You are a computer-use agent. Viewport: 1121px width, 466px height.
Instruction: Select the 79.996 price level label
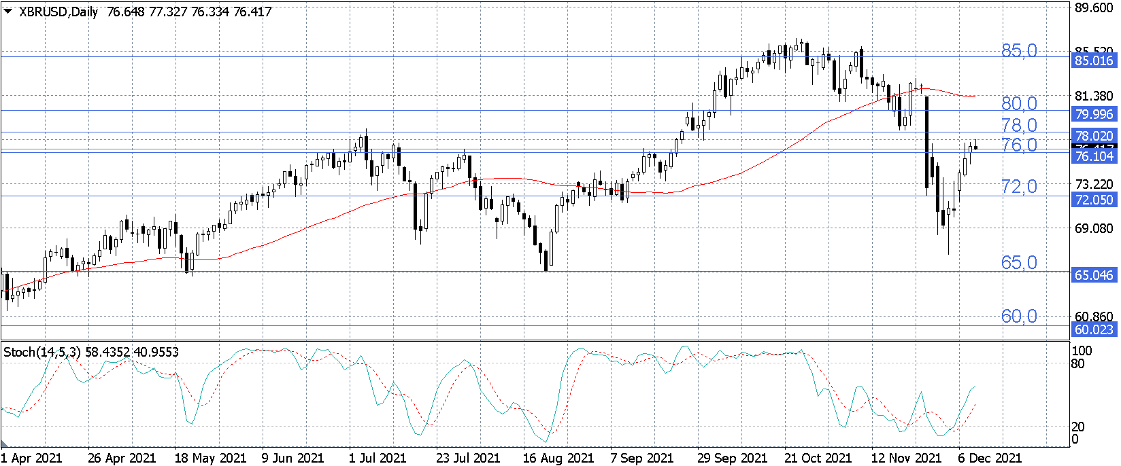coord(1093,114)
